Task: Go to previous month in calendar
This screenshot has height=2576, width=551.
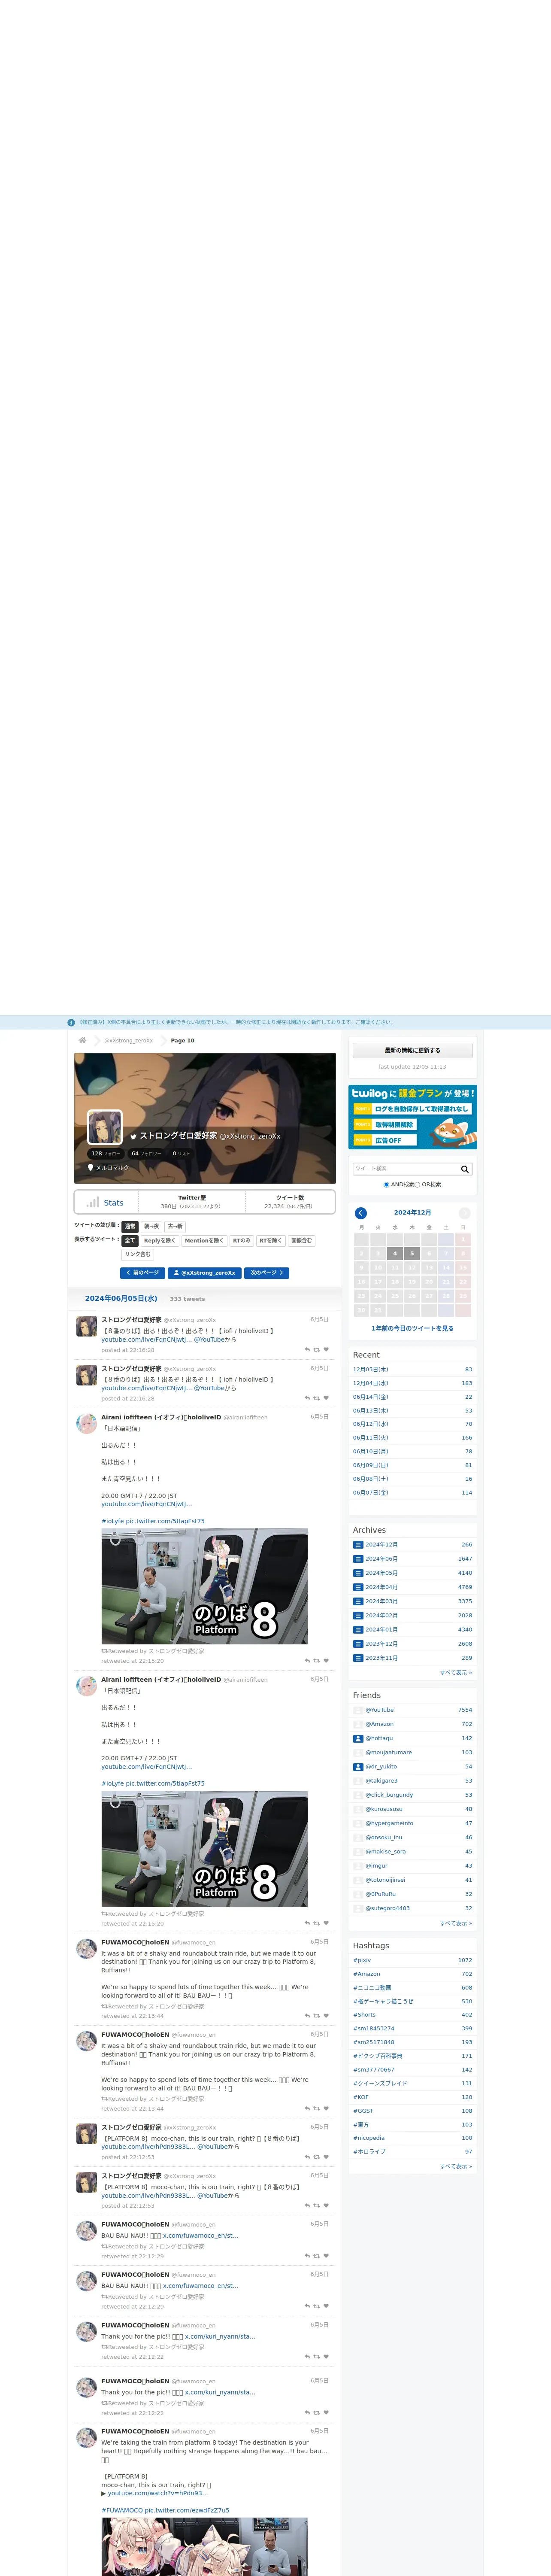Action: [361, 1213]
